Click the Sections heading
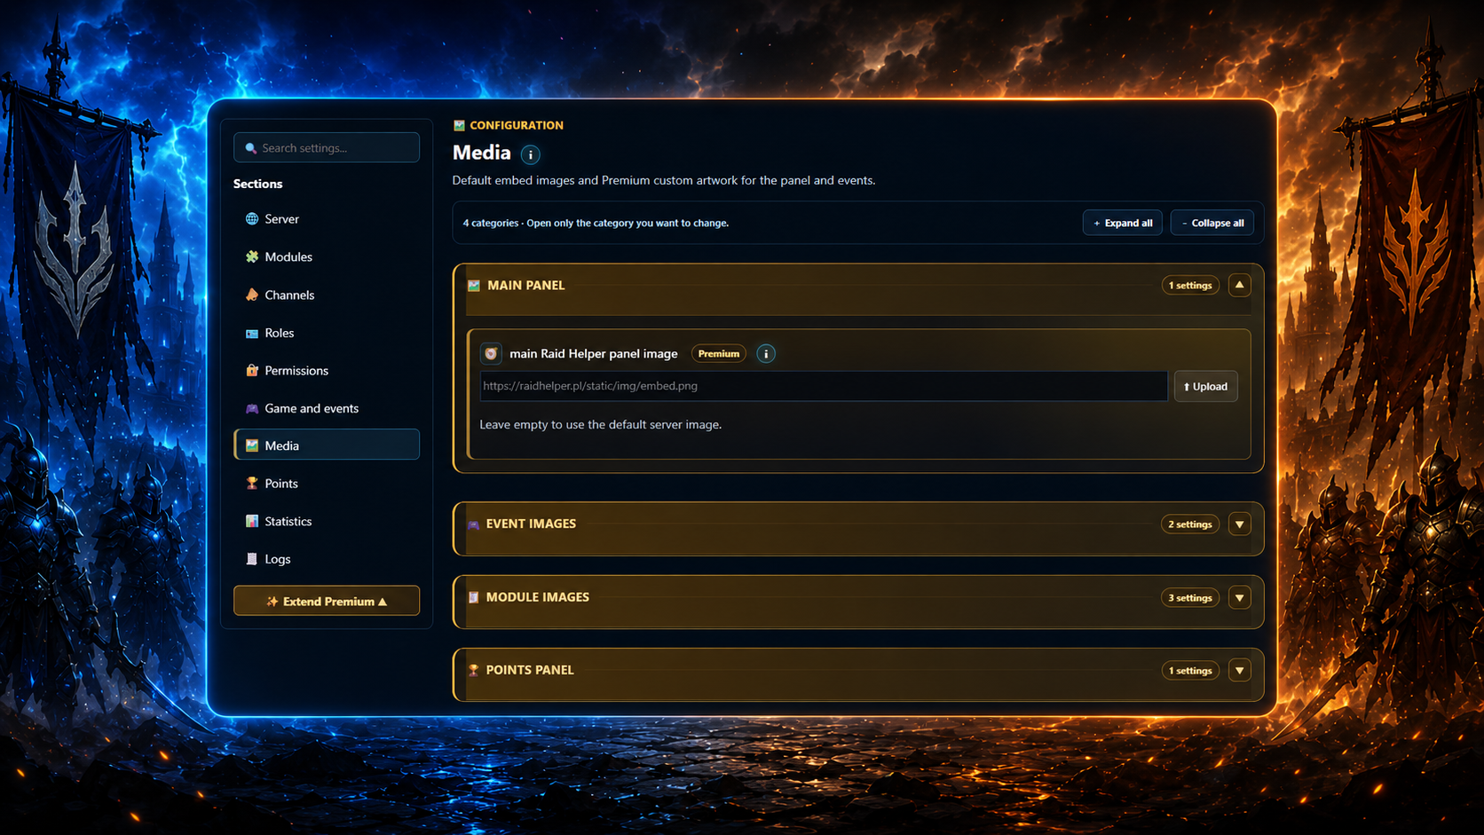 pyautogui.click(x=258, y=184)
